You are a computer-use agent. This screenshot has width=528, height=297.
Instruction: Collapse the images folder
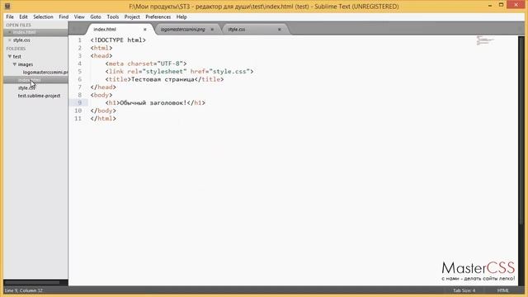15,64
